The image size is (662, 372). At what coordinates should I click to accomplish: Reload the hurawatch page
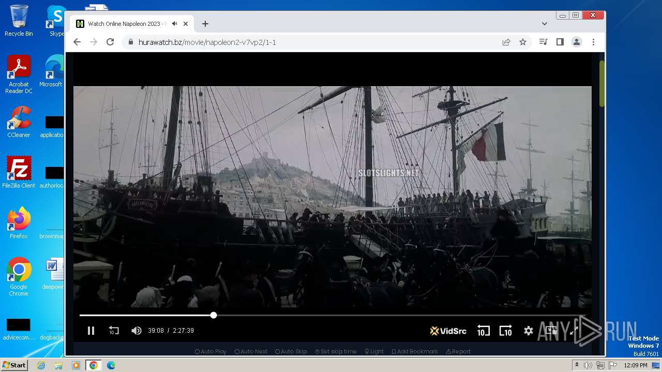pos(110,42)
